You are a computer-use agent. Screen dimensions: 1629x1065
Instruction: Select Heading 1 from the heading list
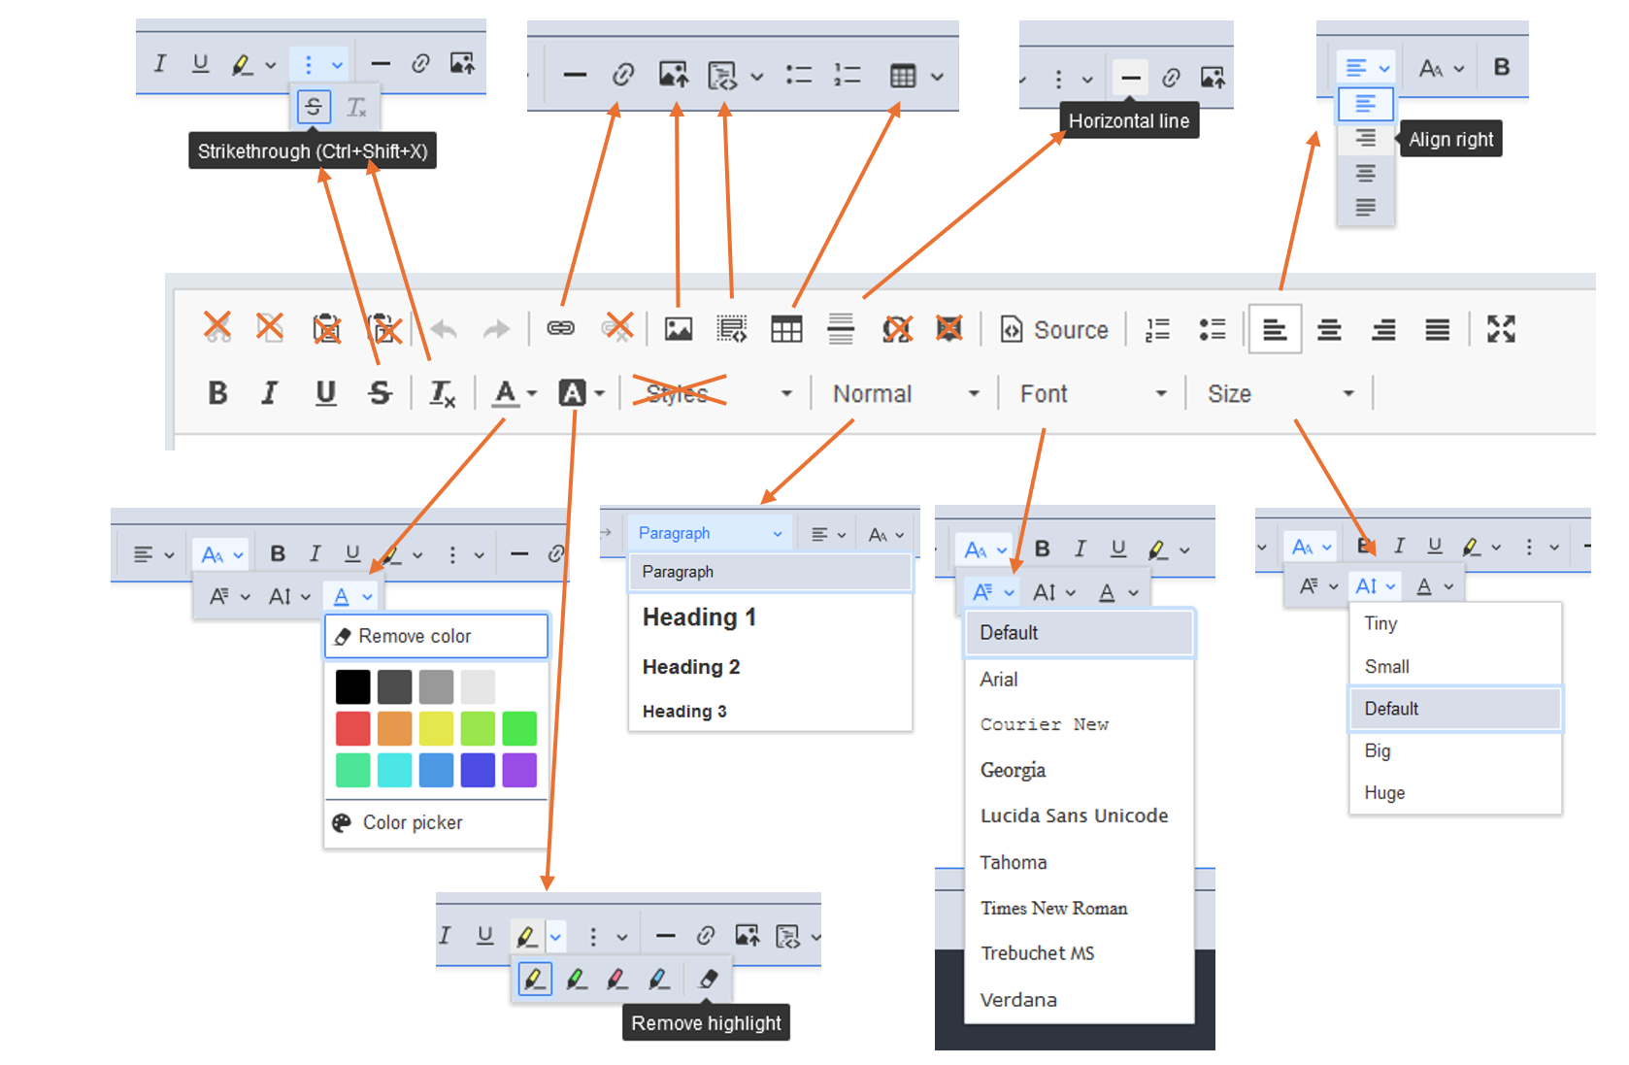(x=699, y=617)
